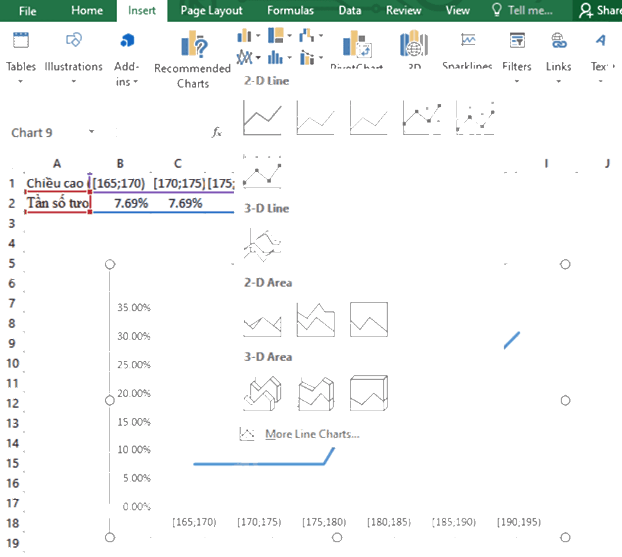Screen dimensions: 622x557
Task: Click the Sparklines icon in the ribbon
Action: pyautogui.click(x=468, y=40)
